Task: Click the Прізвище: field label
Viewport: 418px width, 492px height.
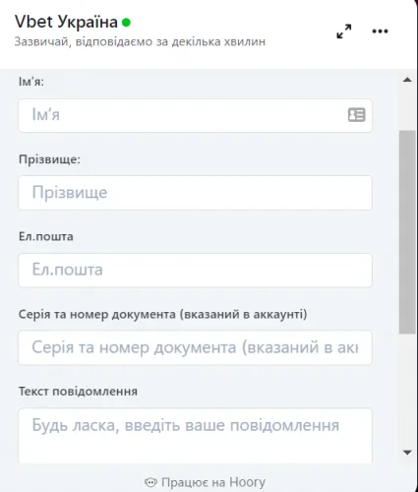Action: 49,159
